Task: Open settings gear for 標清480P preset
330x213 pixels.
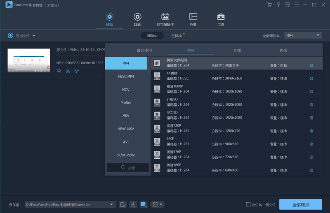Action: click(x=311, y=170)
